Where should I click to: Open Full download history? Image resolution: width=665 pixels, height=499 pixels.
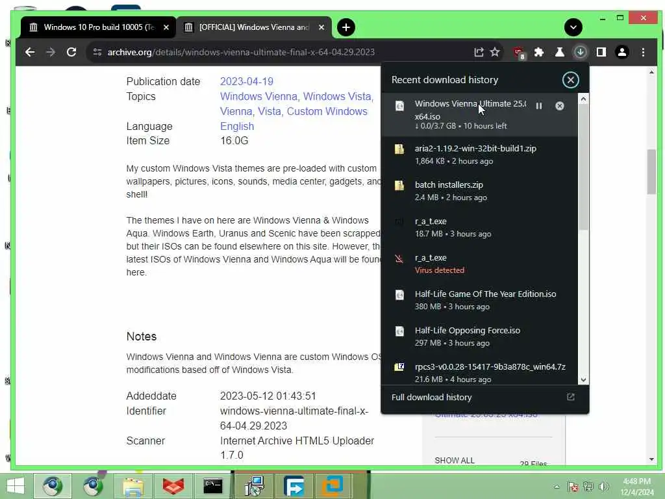tap(484, 397)
